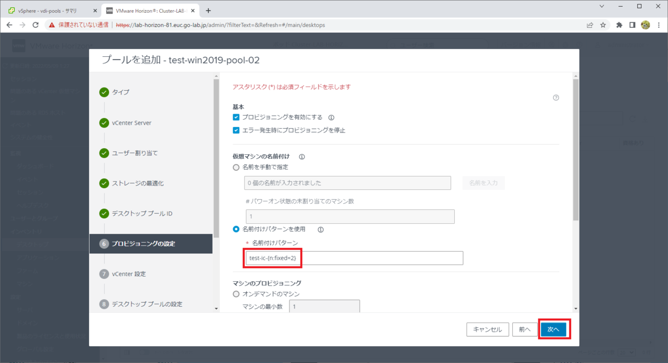The width and height of the screenshot is (668, 363).
Task: Switch to VMware Horizon Cluster-LAB tab
Action: click(150, 11)
